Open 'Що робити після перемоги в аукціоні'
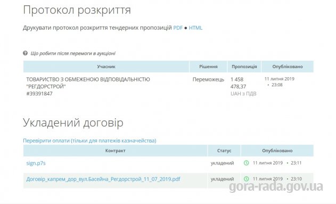The height and width of the screenshot is (204, 336). click(73, 53)
